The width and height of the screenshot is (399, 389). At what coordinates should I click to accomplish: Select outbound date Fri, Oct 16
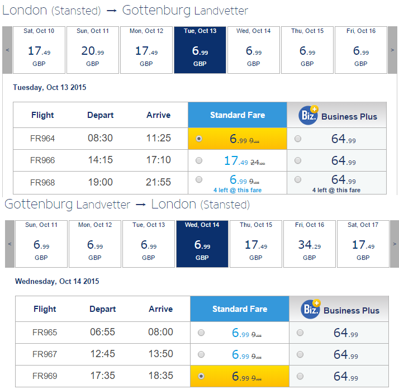(x=361, y=50)
